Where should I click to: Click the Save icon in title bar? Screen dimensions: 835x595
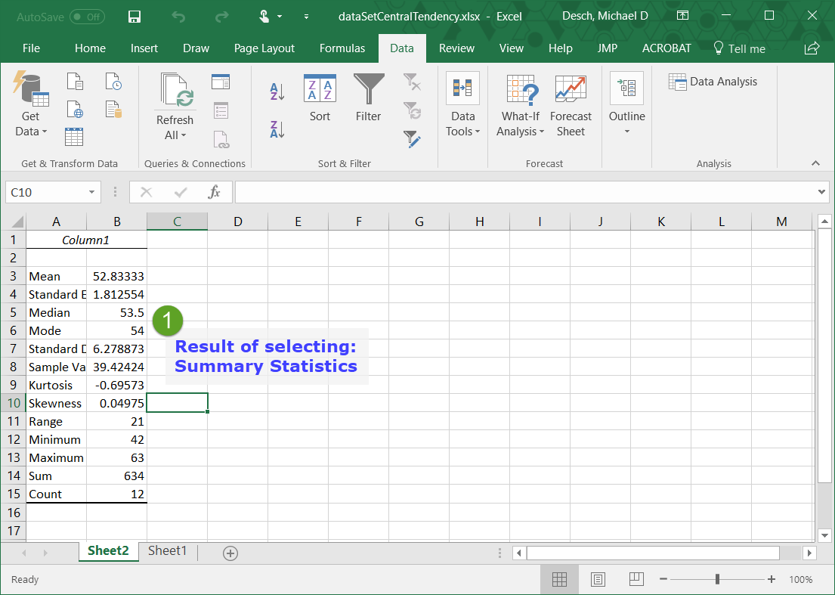[x=135, y=16]
